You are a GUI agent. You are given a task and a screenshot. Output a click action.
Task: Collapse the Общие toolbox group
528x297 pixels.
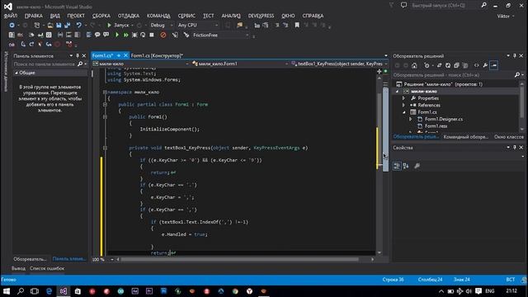pos(16,73)
